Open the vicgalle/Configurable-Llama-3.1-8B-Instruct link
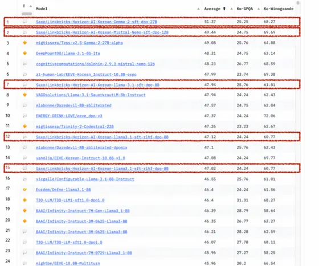This screenshot has width=319, height=266. tap(85, 179)
